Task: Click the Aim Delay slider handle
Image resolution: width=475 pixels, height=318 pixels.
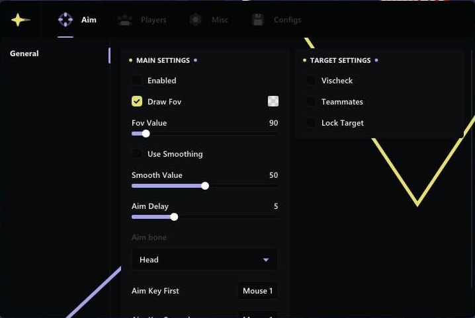Action: [x=174, y=217]
